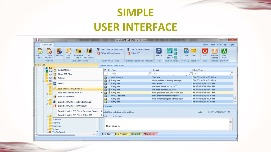Image resolution: width=271 pixels, height=152 pixels.
Task: Open Live Exchange Server dropdown
Action: click(x=139, y=49)
